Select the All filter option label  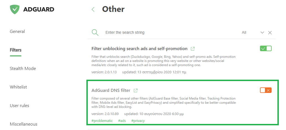click(244, 32)
